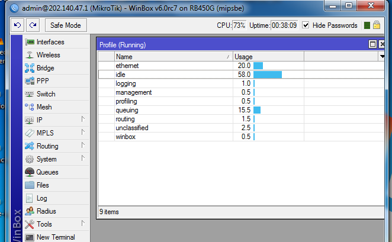Screen dimensions: 392x242
Task: Expand the MPLS submenu arrow
Action: click(83, 132)
